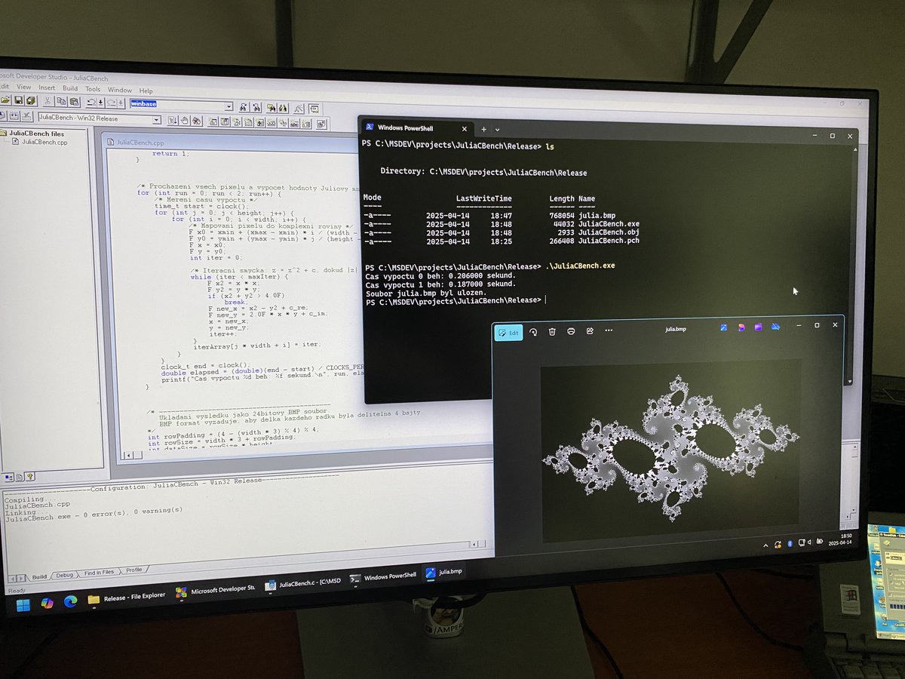Switch to julia.bmp taskbar button
This screenshot has height=679, width=905.
click(443, 572)
